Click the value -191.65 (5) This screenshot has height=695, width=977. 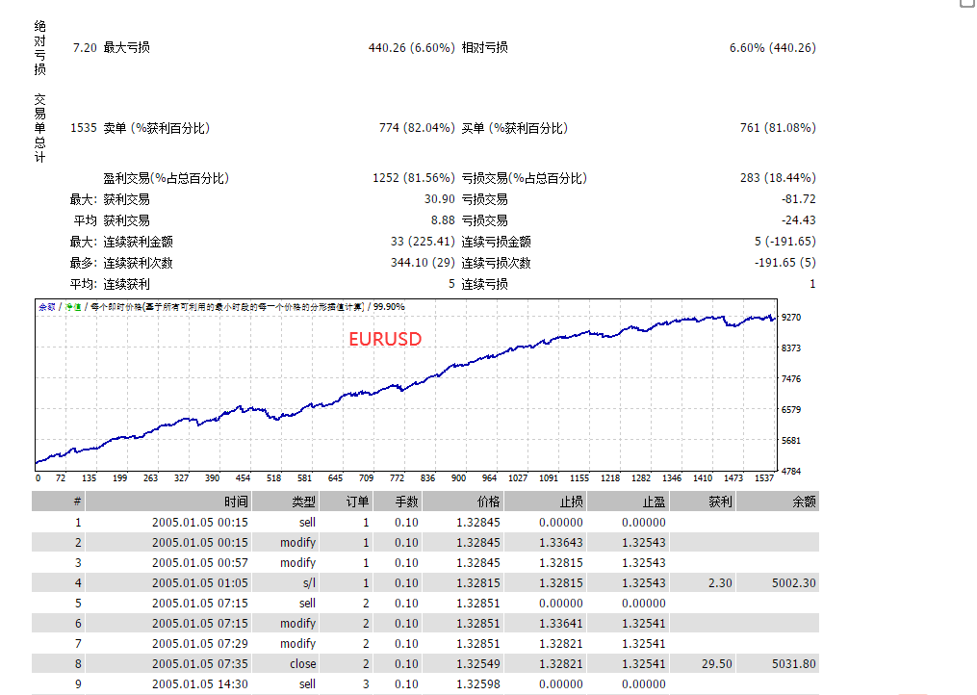(785, 263)
